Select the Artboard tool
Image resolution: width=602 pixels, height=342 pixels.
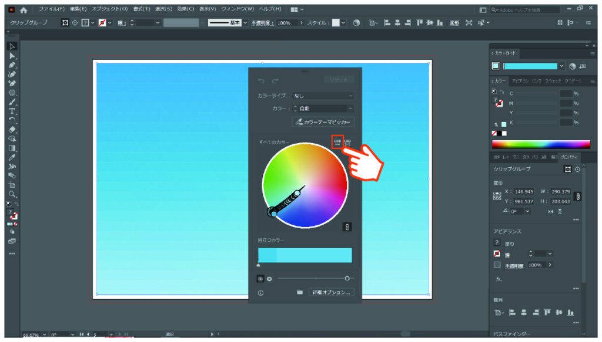pyautogui.click(x=12, y=185)
